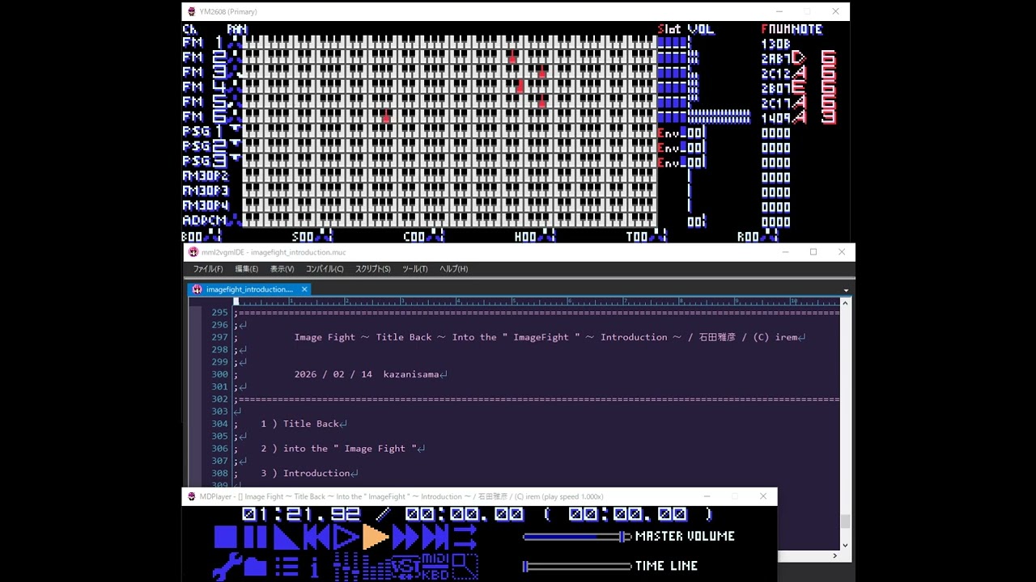Open the info panel with the i icon

pos(315,567)
